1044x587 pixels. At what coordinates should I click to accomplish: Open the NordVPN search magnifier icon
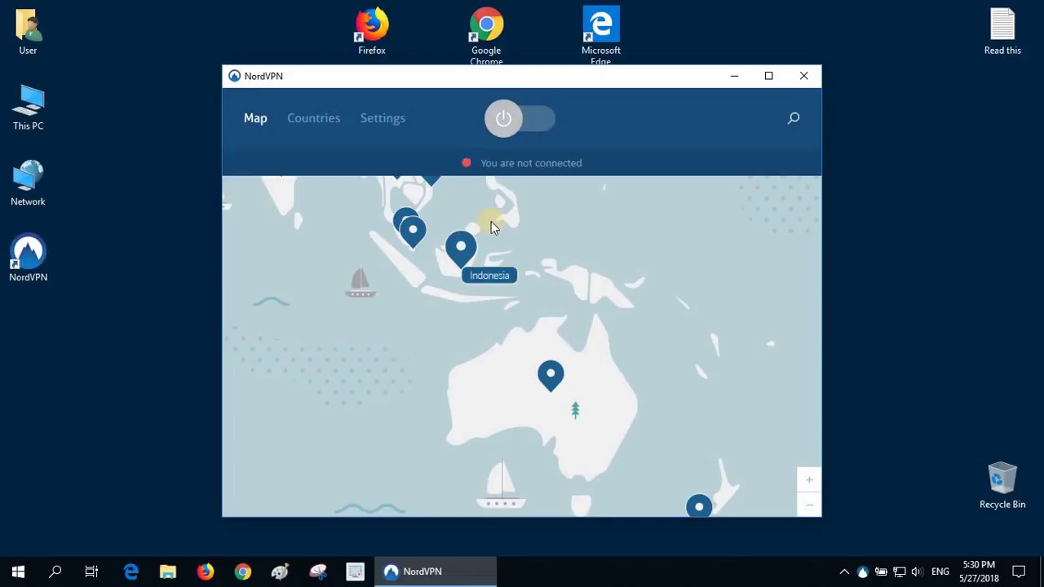coord(793,118)
